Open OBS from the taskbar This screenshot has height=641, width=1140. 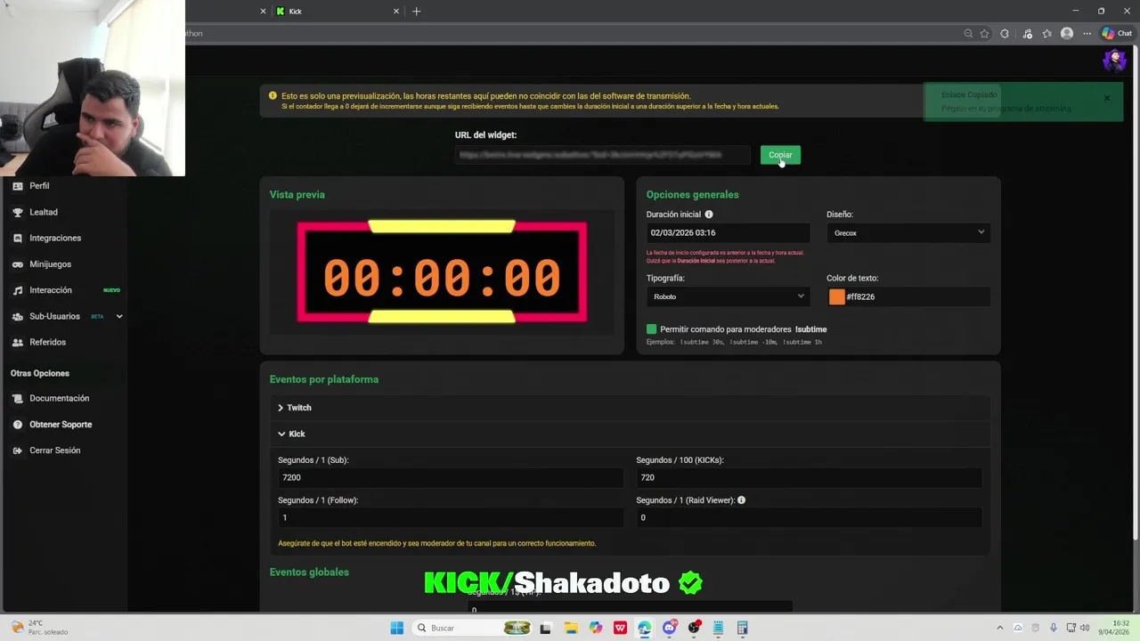pos(694,628)
